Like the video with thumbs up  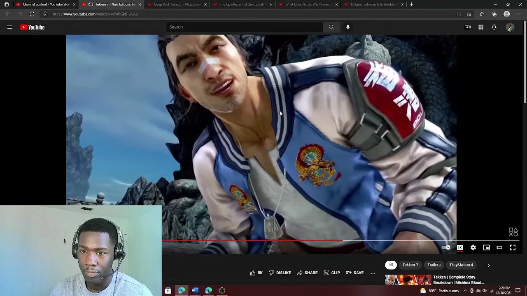coord(256,273)
